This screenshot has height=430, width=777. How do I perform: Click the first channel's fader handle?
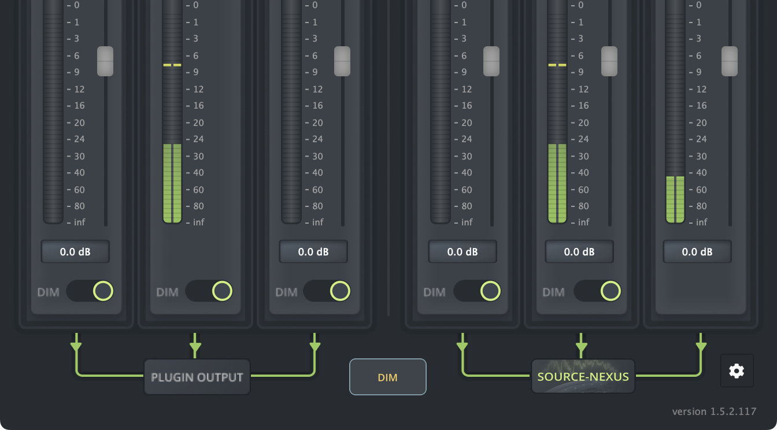tap(105, 61)
